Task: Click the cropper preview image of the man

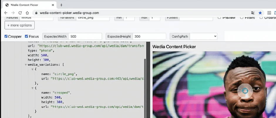Action: [214, 85]
